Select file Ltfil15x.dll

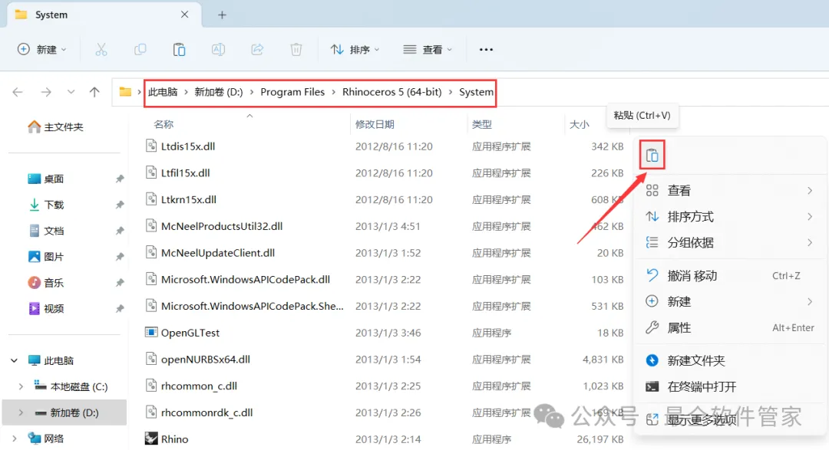tap(186, 172)
